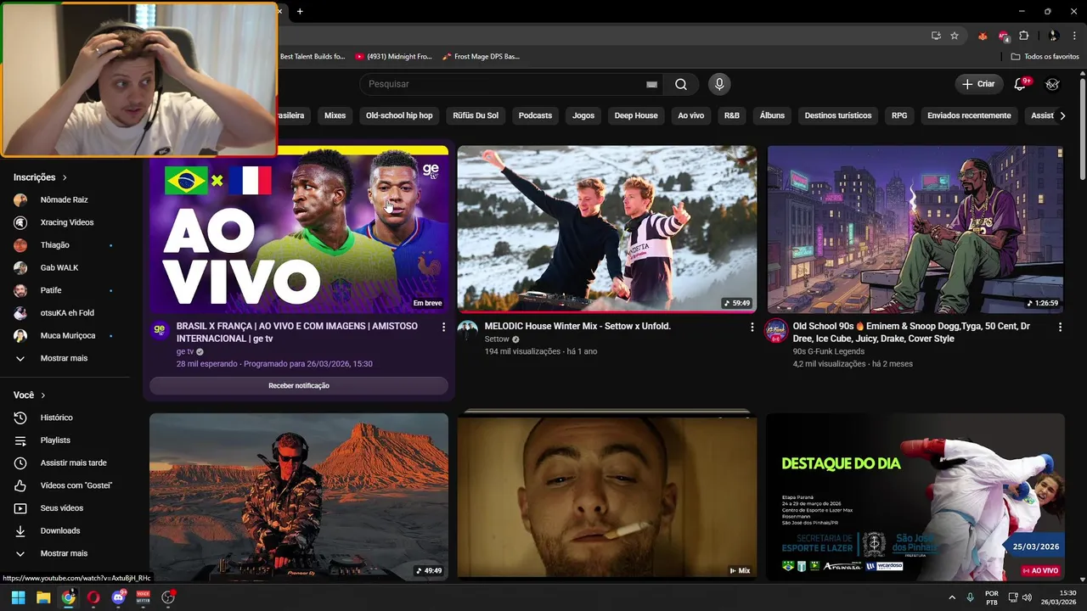Select the Álbuns chip
The image size is (1087, 611).
click(x=772, y=115)
